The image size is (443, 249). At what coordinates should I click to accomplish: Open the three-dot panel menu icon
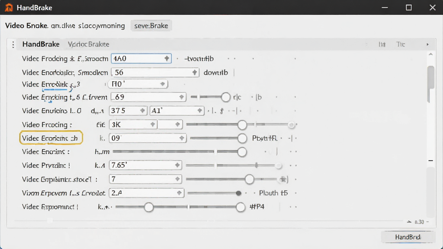(13, 45)
